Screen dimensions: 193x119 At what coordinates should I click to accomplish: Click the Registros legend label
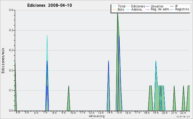coord(182,9)
